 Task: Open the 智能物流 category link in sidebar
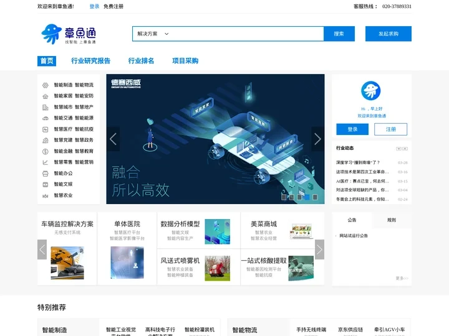pyautogui.click(x=84, y=85)
